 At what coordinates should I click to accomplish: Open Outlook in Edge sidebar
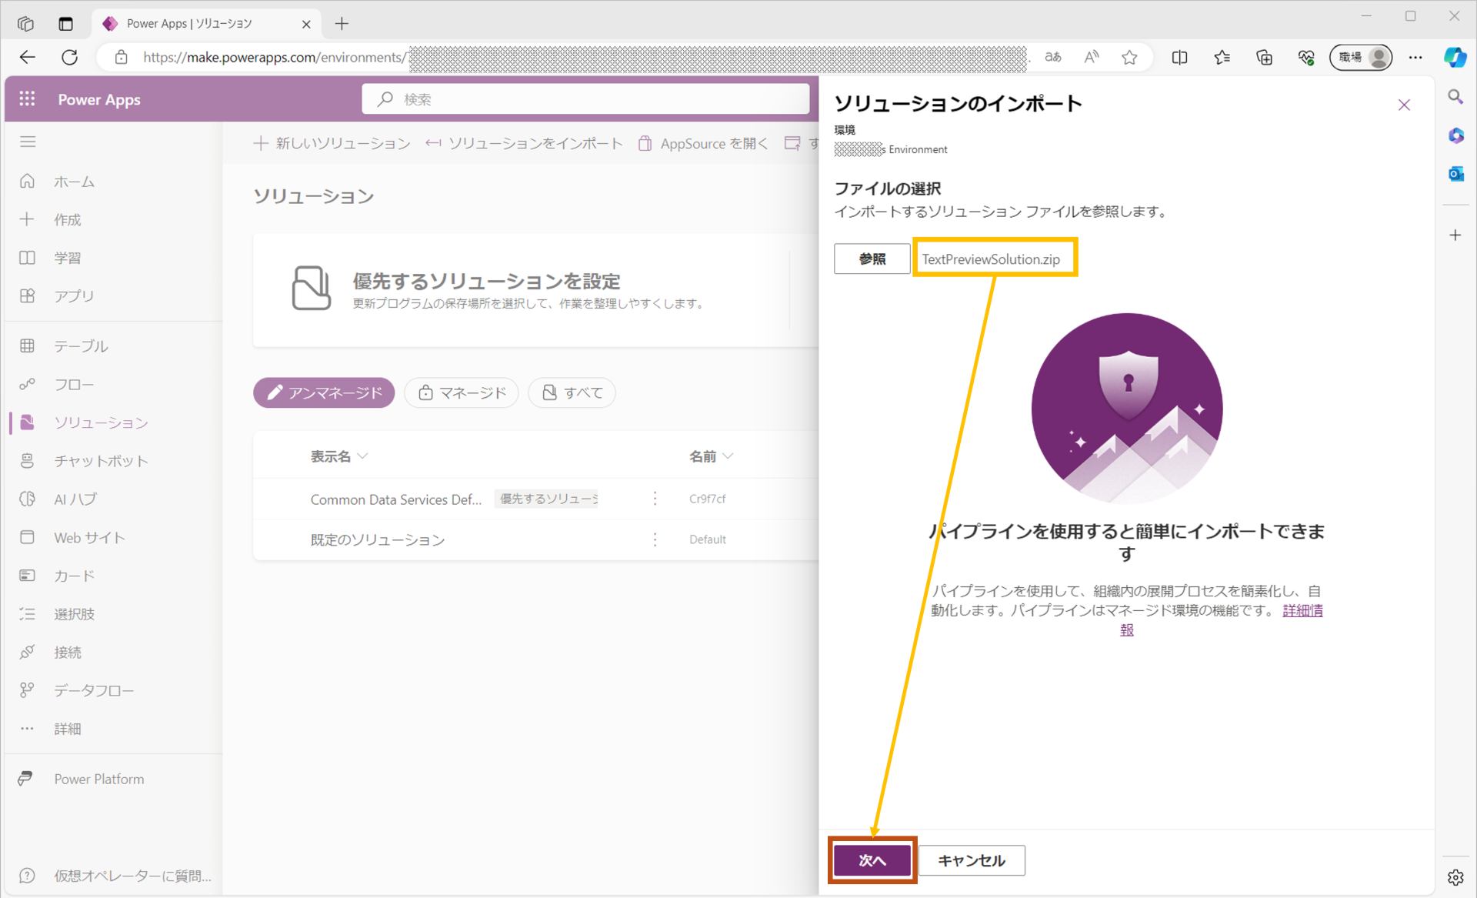(1455, 174)
